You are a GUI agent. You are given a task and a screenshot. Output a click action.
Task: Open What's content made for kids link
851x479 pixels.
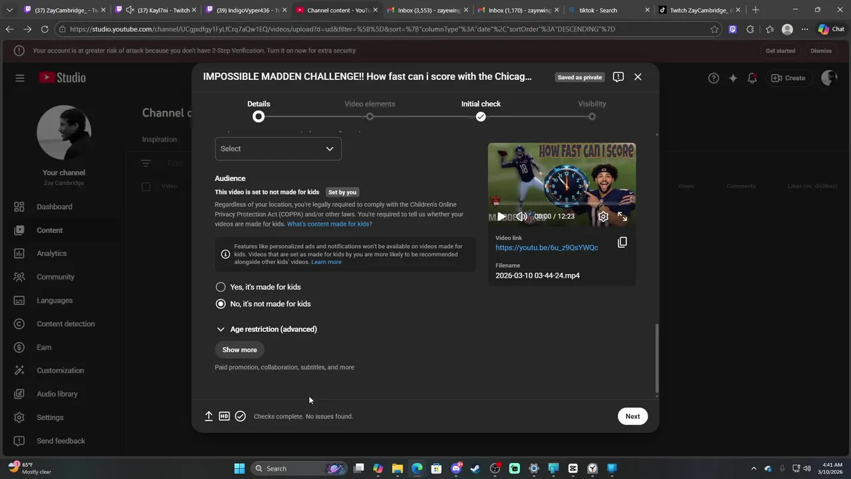pyautogui.click(x=330, y=224)
